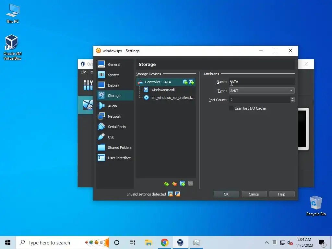The height and width of the screenshot is (249, 332).
Task: Click the Audio speaker icon
Action: pos(101,106)
